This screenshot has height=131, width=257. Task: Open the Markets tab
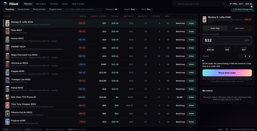pyautogui.click(x=28, y=4)
